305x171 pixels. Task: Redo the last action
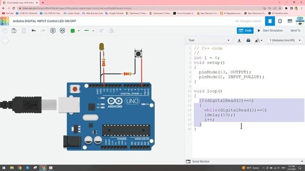click(x=43, y=30)
